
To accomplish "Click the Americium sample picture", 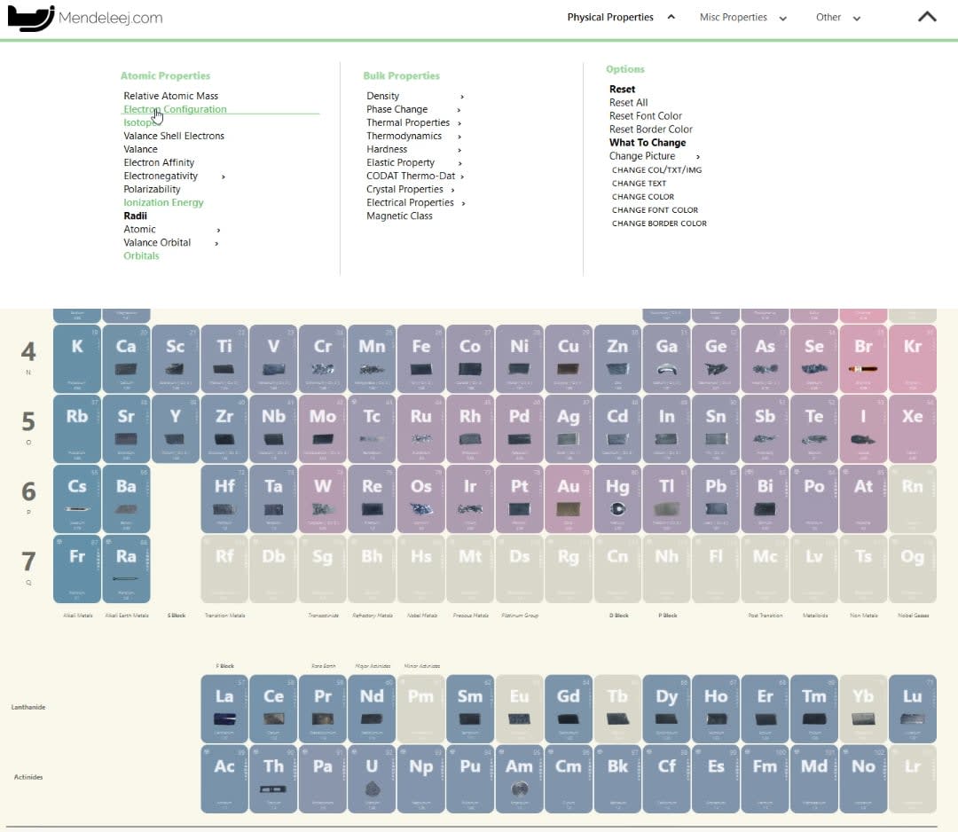I will click(x=519, y=787).
